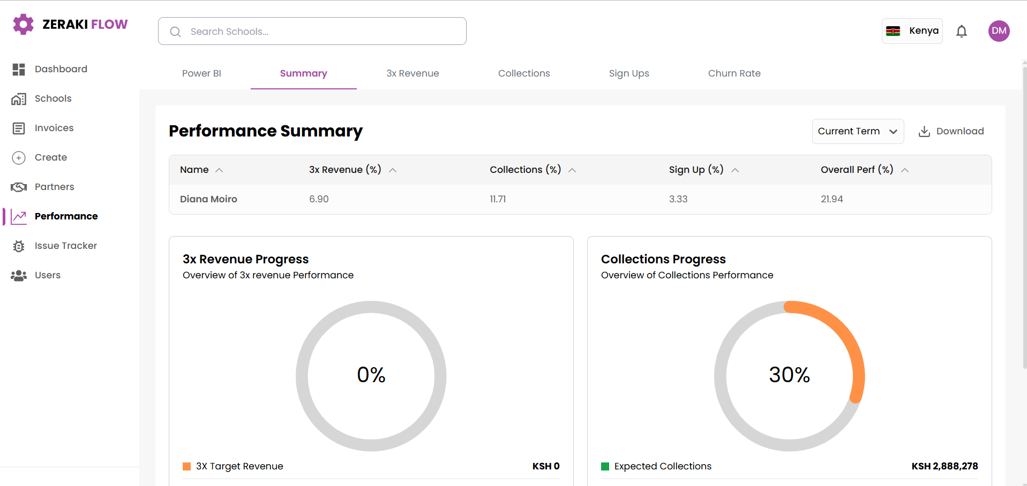Click the Zeraki Flow gear logo

click(23, 24)
